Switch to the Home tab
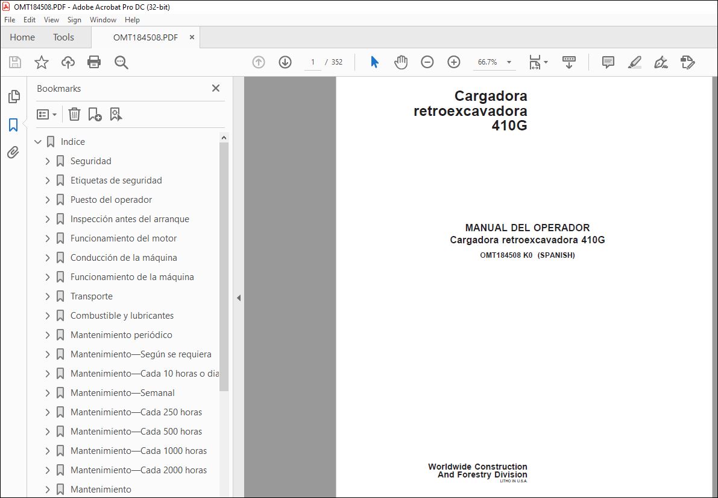Screen dimensions: 718x498 pyautogui.click(x=22, y=37)
